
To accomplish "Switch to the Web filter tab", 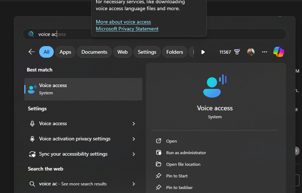I will [122, 52].
